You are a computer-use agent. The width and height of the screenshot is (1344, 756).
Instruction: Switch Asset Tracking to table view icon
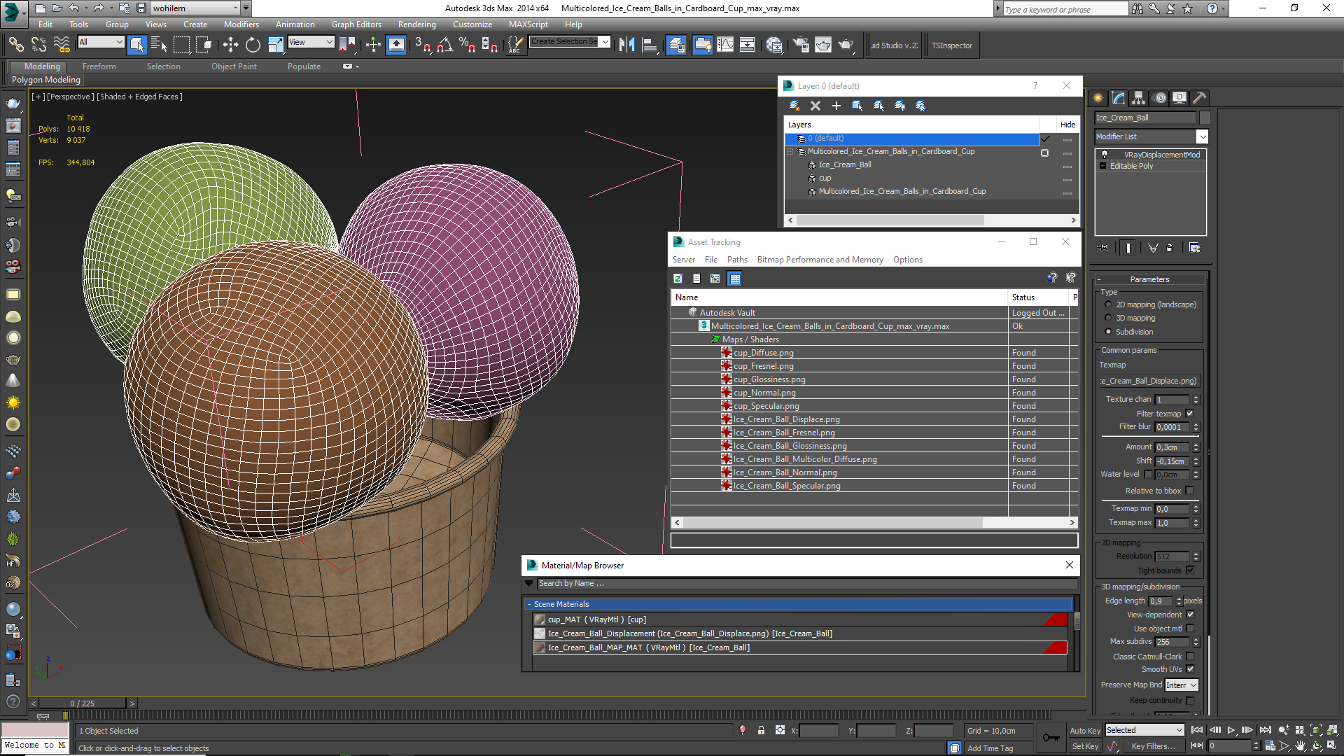(735, 279)
